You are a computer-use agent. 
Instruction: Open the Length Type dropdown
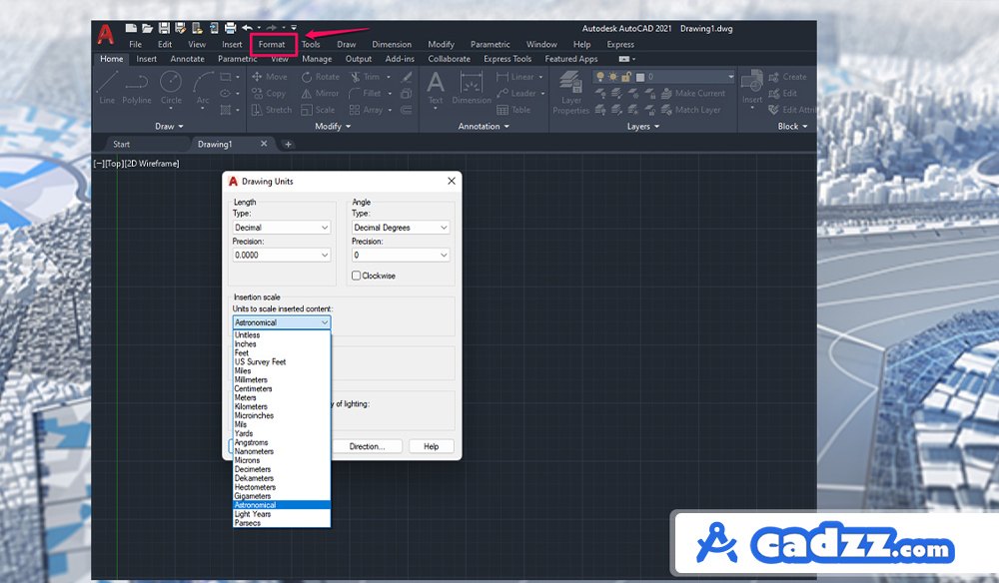click(281, 228)
